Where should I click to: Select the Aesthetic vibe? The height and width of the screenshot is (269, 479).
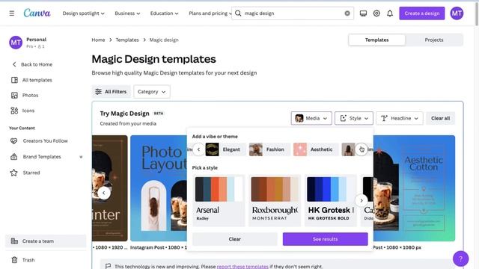tap(316, 149)
